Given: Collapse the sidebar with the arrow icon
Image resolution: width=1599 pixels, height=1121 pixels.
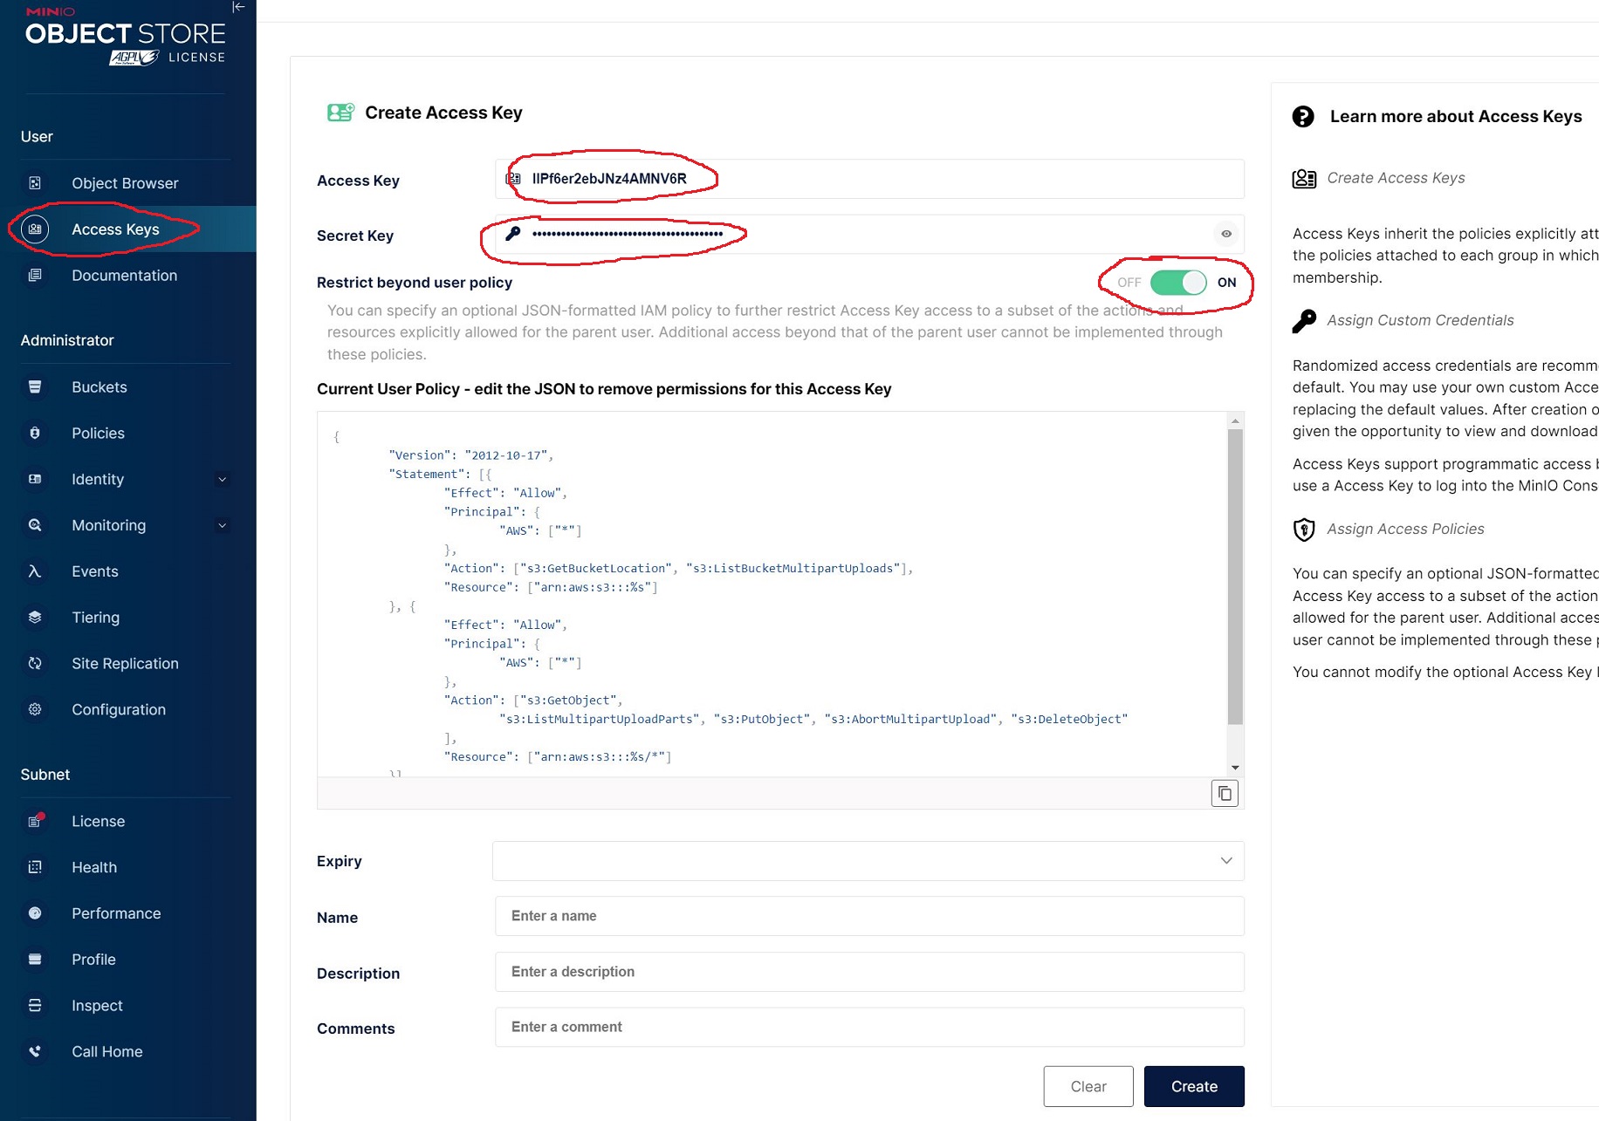Looking at the screenshot, I should (x=238, y=7).
